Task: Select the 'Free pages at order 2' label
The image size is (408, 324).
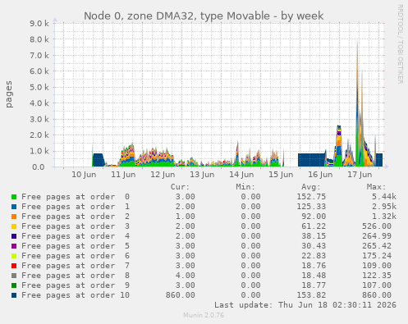Action: coord(76,217)
